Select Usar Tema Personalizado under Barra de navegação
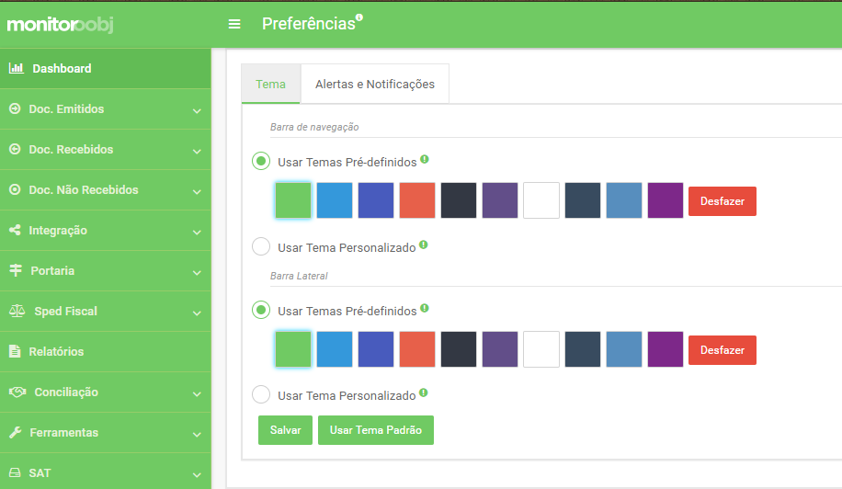 click(261, 247)
